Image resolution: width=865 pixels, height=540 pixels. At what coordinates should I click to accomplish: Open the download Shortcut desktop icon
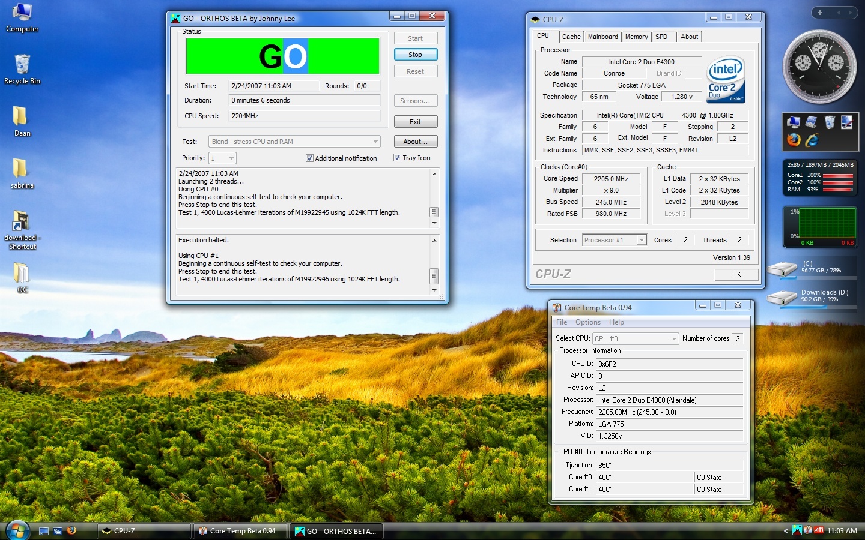[22, 230]
